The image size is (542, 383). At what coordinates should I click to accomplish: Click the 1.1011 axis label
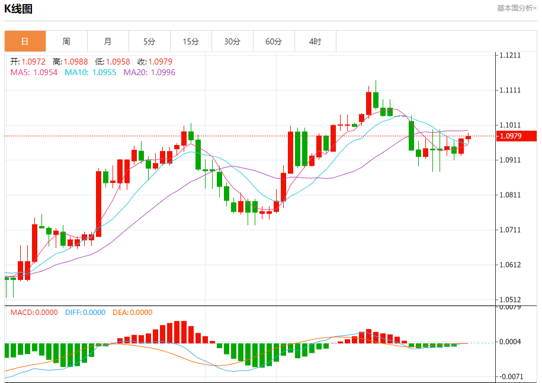pos(510,125)
